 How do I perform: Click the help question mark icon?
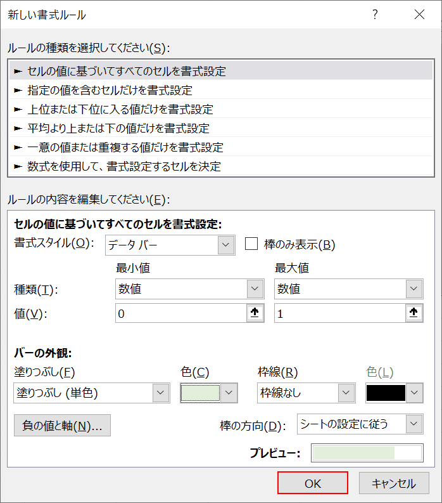(x=375, y=15)
